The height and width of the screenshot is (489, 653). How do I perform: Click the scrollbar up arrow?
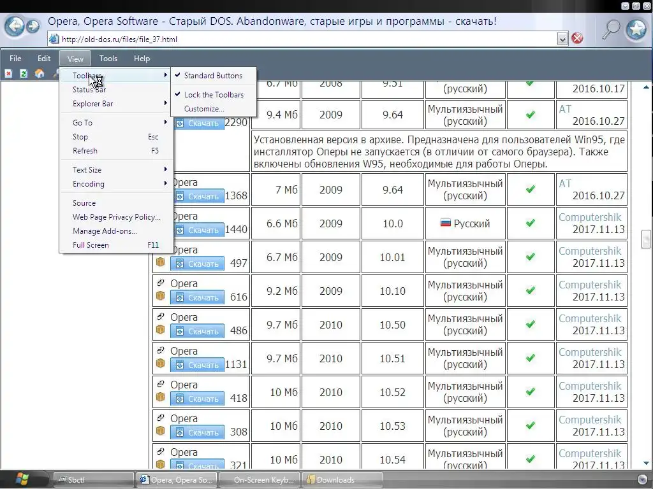point(646,87)
